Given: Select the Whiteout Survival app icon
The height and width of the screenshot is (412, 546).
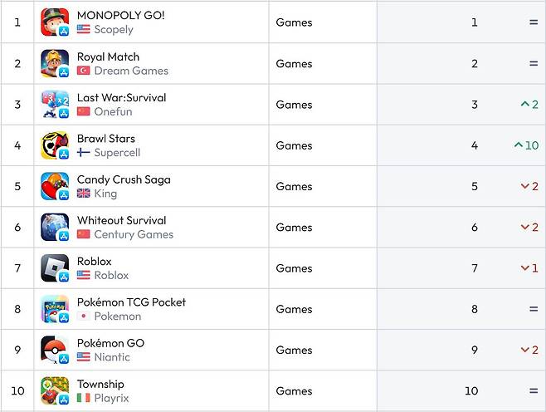Looking at the screenshot, I should pyautogui.click(x=55, y=228).
